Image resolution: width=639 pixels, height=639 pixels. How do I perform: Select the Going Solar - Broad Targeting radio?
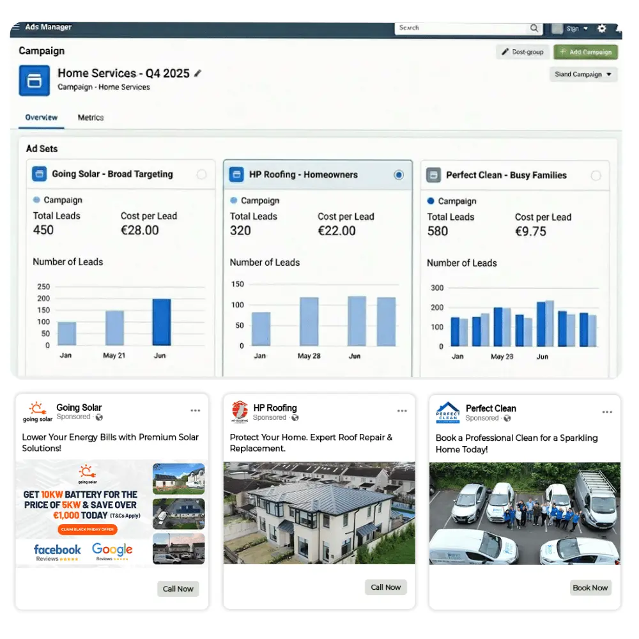click(202, 174)
